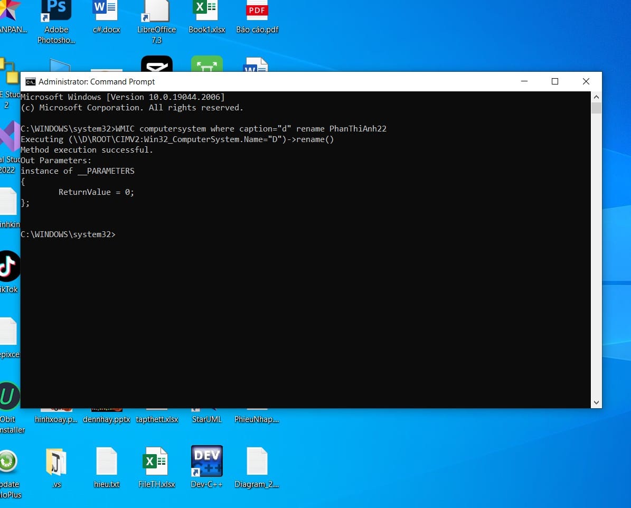The width and height of the screenshot is (631, 508).
Task: Select the hieu.txt text file icon
Action: [106, 462]
